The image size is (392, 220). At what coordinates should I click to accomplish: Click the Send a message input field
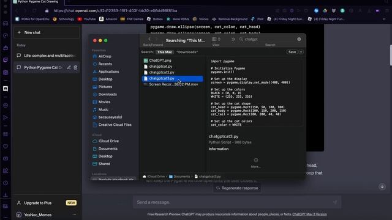point(236,202)
